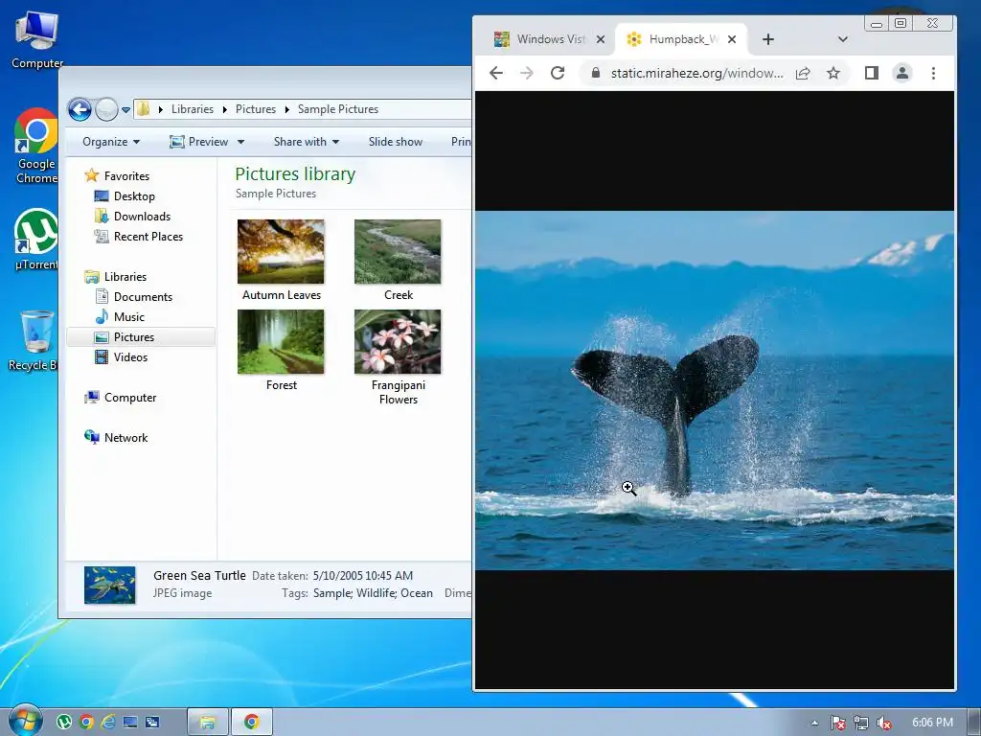Edit the Date taken value in details pane
This screenshot has width=981, height=736.
(363, 576)
